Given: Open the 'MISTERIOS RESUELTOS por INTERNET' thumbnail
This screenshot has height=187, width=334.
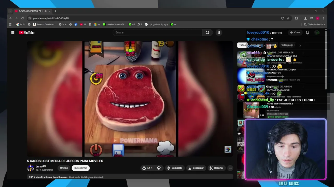Looking at the screenshot, I should click(x=251, y=76).
